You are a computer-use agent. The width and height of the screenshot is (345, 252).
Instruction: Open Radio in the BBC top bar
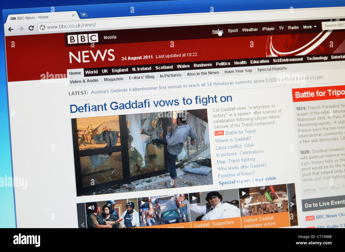293,28
